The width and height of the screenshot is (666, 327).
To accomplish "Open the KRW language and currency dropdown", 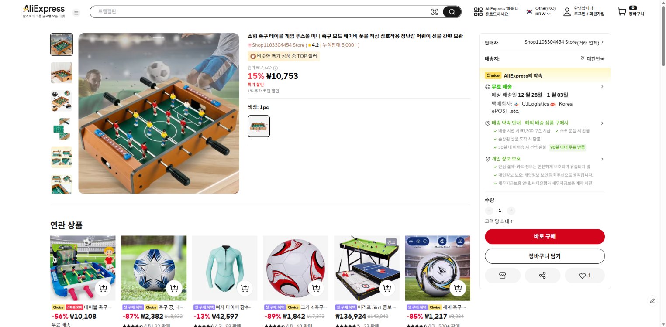I will tap(543, 14).
